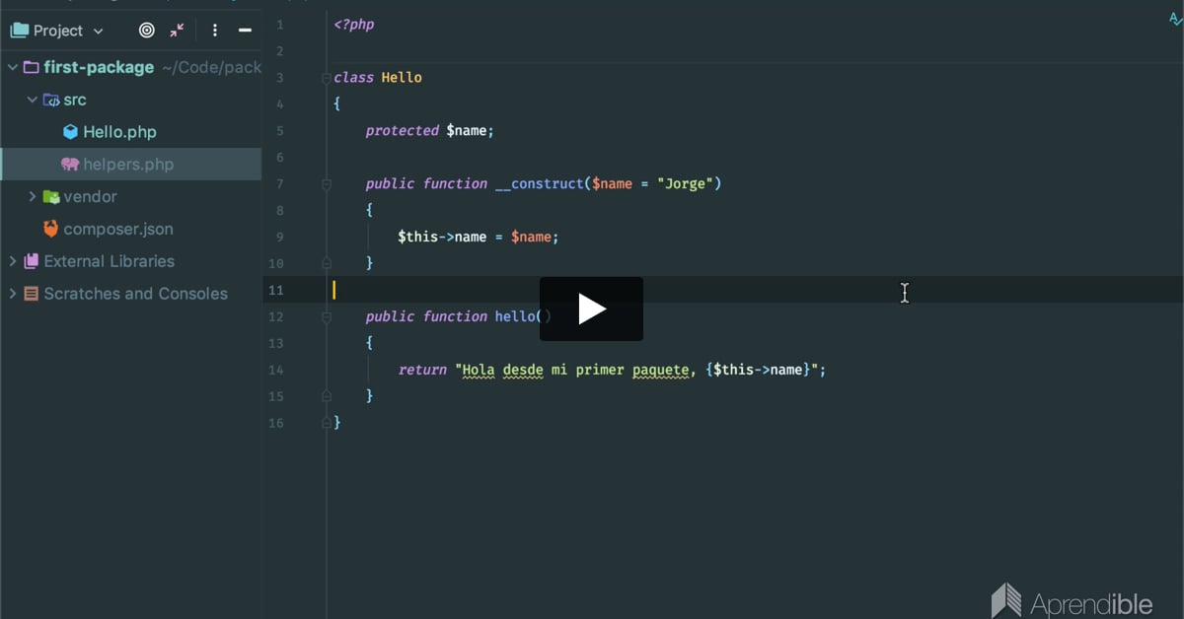Click the locate/scroll-from-source target icon
Screen dimensions: 1184x619
pos(147,31)
